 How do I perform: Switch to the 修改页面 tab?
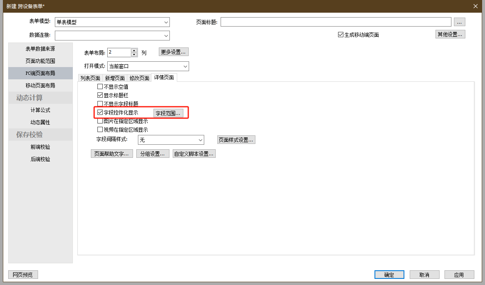(x=139, y=78)
